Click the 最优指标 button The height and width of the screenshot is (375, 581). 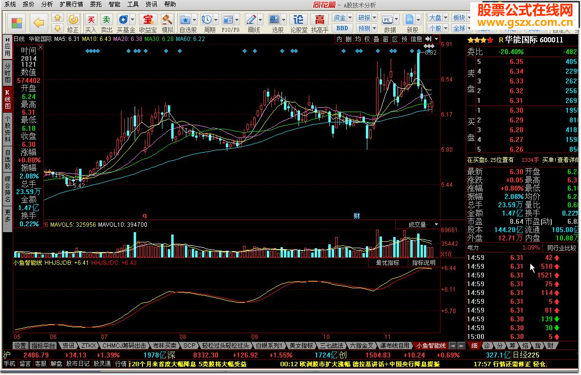pos(388,263)
